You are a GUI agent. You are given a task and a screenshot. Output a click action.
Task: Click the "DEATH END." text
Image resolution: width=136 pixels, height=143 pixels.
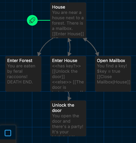pos(20,82)
